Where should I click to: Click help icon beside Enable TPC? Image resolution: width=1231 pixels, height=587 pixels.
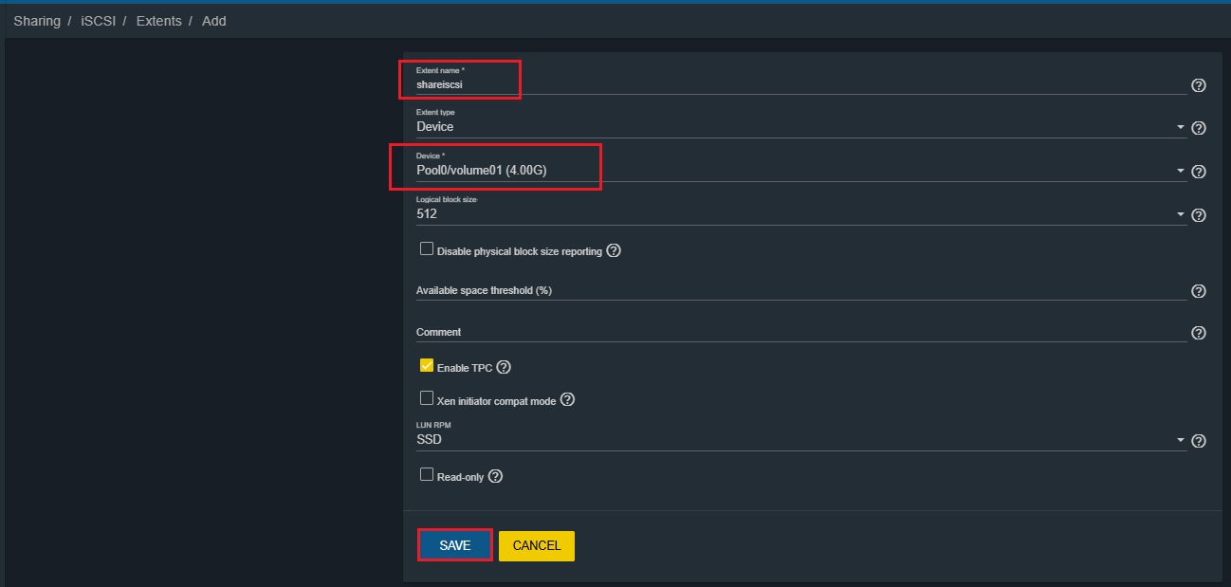tap(504, 367)
